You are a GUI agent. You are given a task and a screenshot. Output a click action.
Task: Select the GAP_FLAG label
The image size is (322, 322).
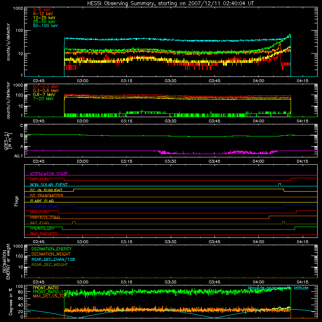(x=39, y=179)
